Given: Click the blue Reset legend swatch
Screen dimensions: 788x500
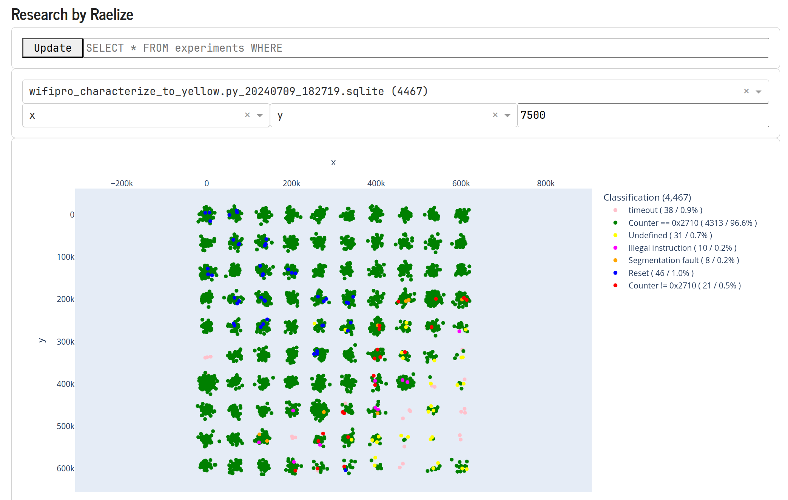Looking at the screenshot, I should [x=615, y=273].
